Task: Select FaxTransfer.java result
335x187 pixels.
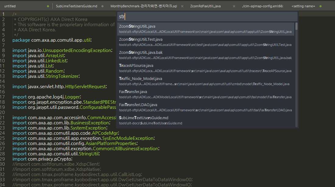Action: [x=206, y=94]
